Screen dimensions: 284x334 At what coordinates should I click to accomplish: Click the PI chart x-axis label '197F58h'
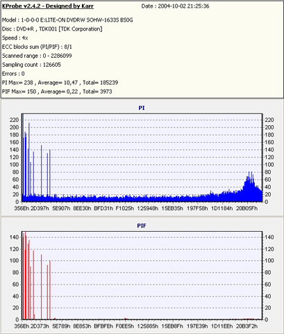pos(197,208)
